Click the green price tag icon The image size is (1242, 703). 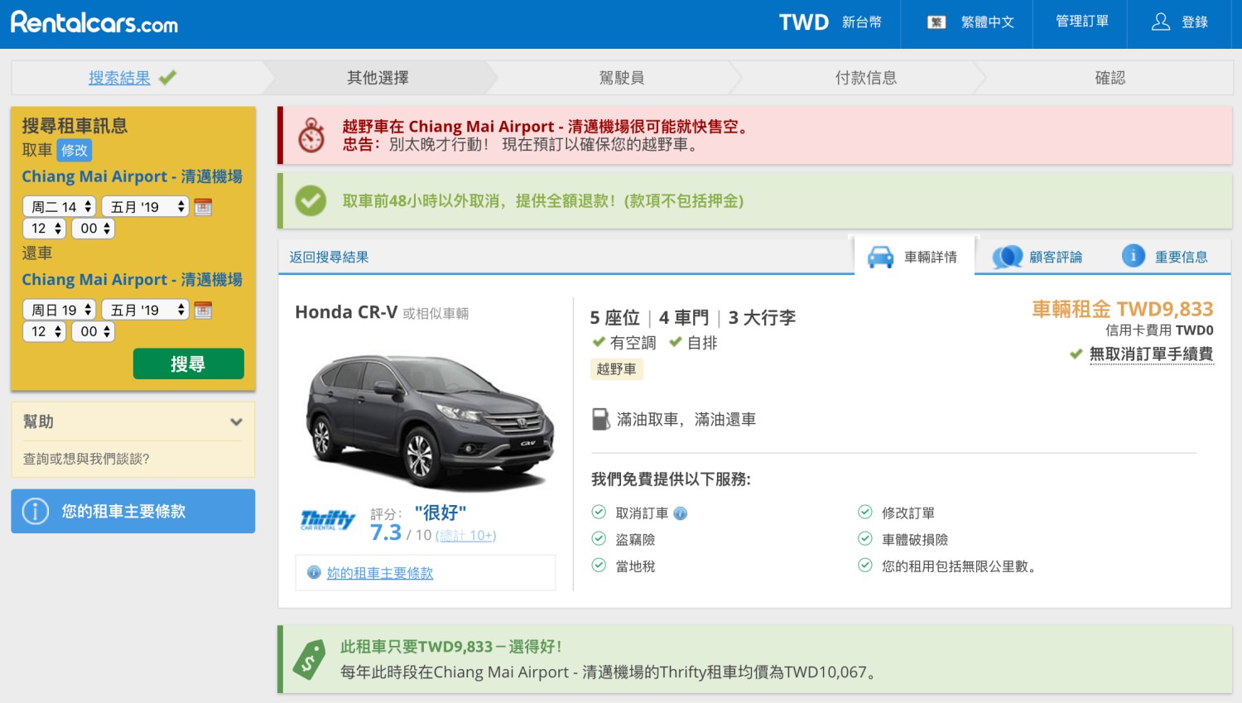(309, 660)
